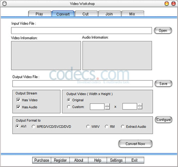This screenshot has height=167, width=178.
Task: Increase custom width with up arrow
Action: pos(107,105)
